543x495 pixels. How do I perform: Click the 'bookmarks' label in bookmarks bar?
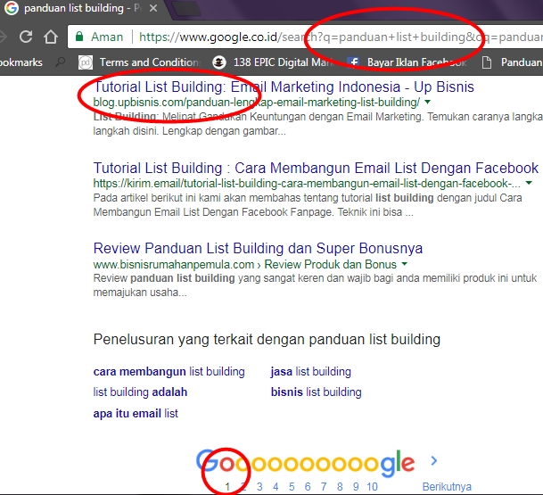pos(21,62)
